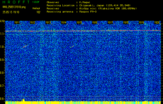Click the observer name K.Nagai
Image resolution: width=163 pixels, height=104 pixels.
(x=85, y=2)
